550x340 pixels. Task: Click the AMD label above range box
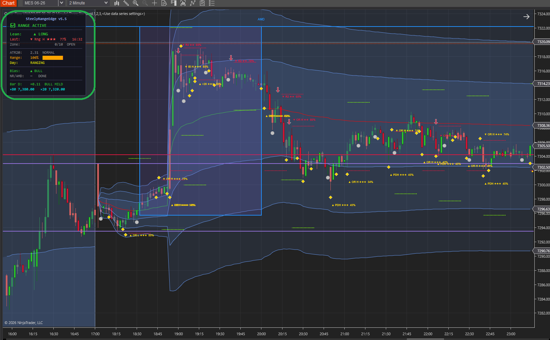coord(261,19)
